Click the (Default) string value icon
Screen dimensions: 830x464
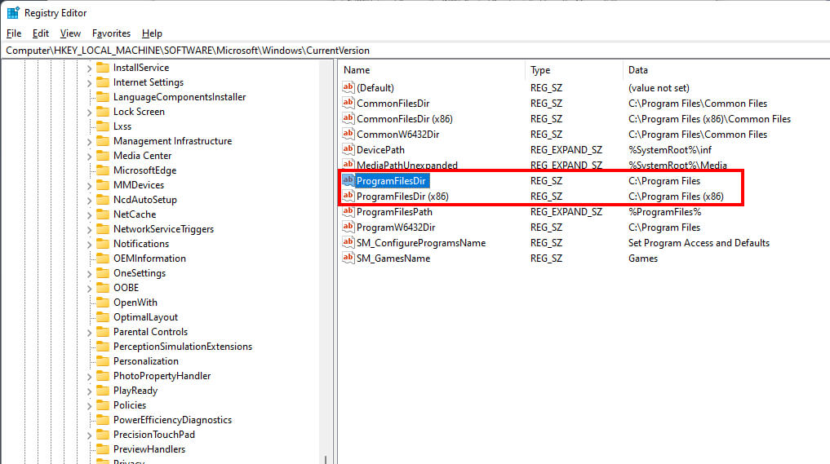pos(348,87)
